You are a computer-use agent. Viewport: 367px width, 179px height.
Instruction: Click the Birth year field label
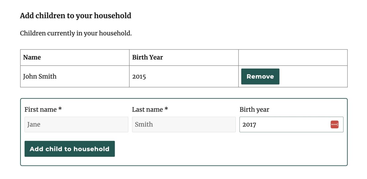[x=255, y=109]
